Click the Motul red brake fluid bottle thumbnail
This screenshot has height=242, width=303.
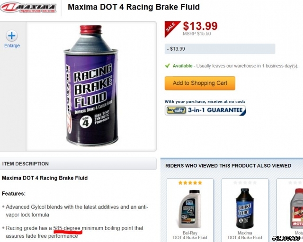pos(297,208)
